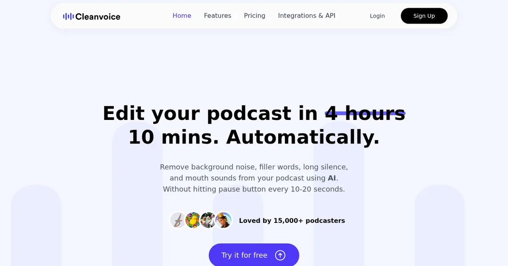This screenshot has height=266, width=508.
Task: Open the Pricing menu item
Action: tap(254, 16)
